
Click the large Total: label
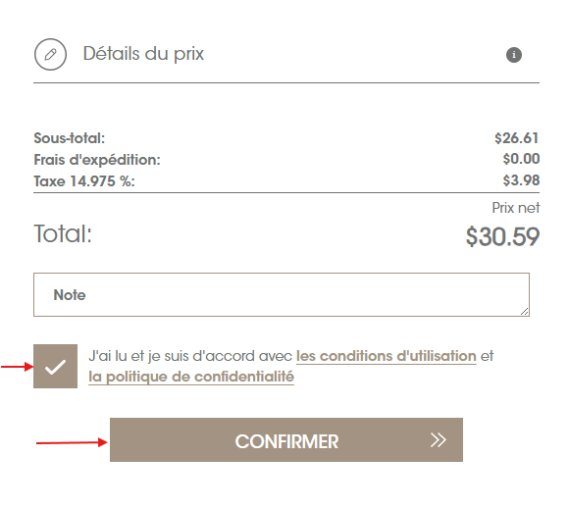(x=63, y=233)
